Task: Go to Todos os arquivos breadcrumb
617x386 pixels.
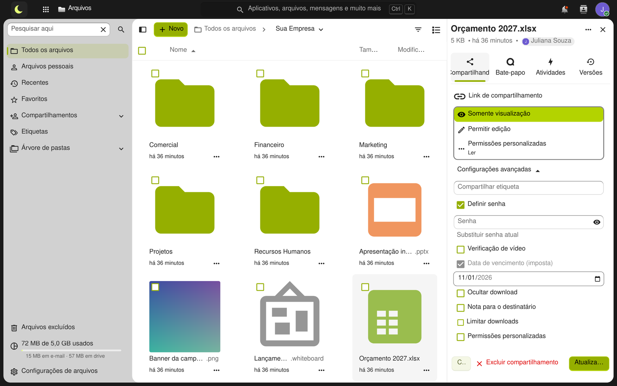Action: click(225, 29)
